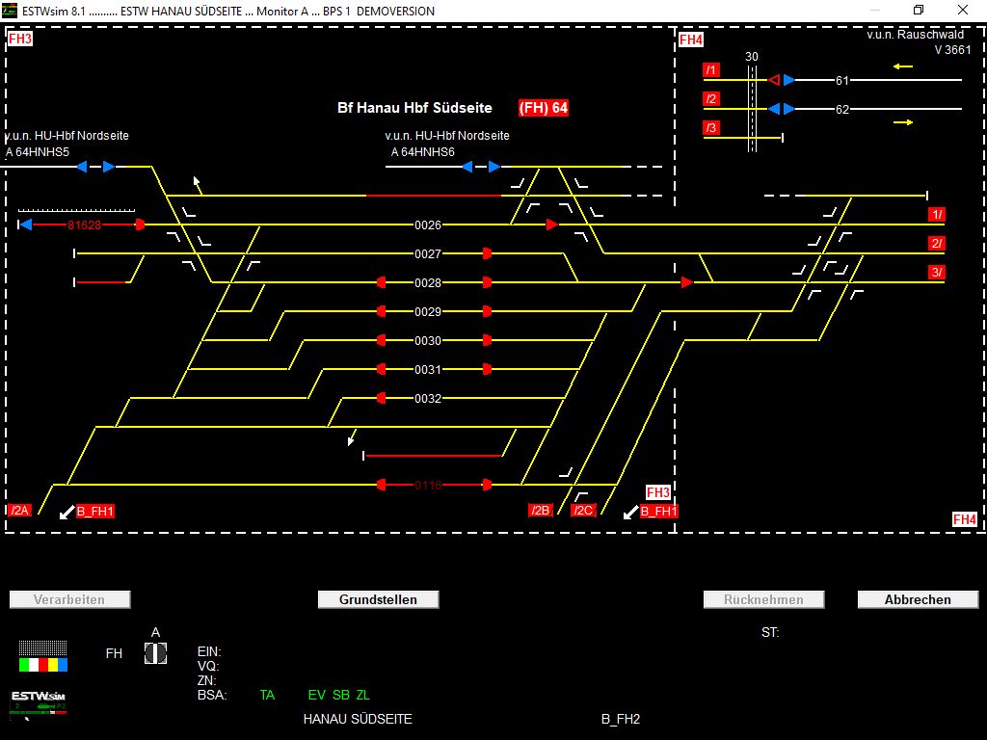Click the red signal triangle on track 61
This screenshot has height=740, width=987.
coord(775,80)
